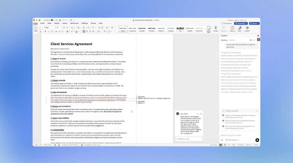Center align text

click(87, 31)
